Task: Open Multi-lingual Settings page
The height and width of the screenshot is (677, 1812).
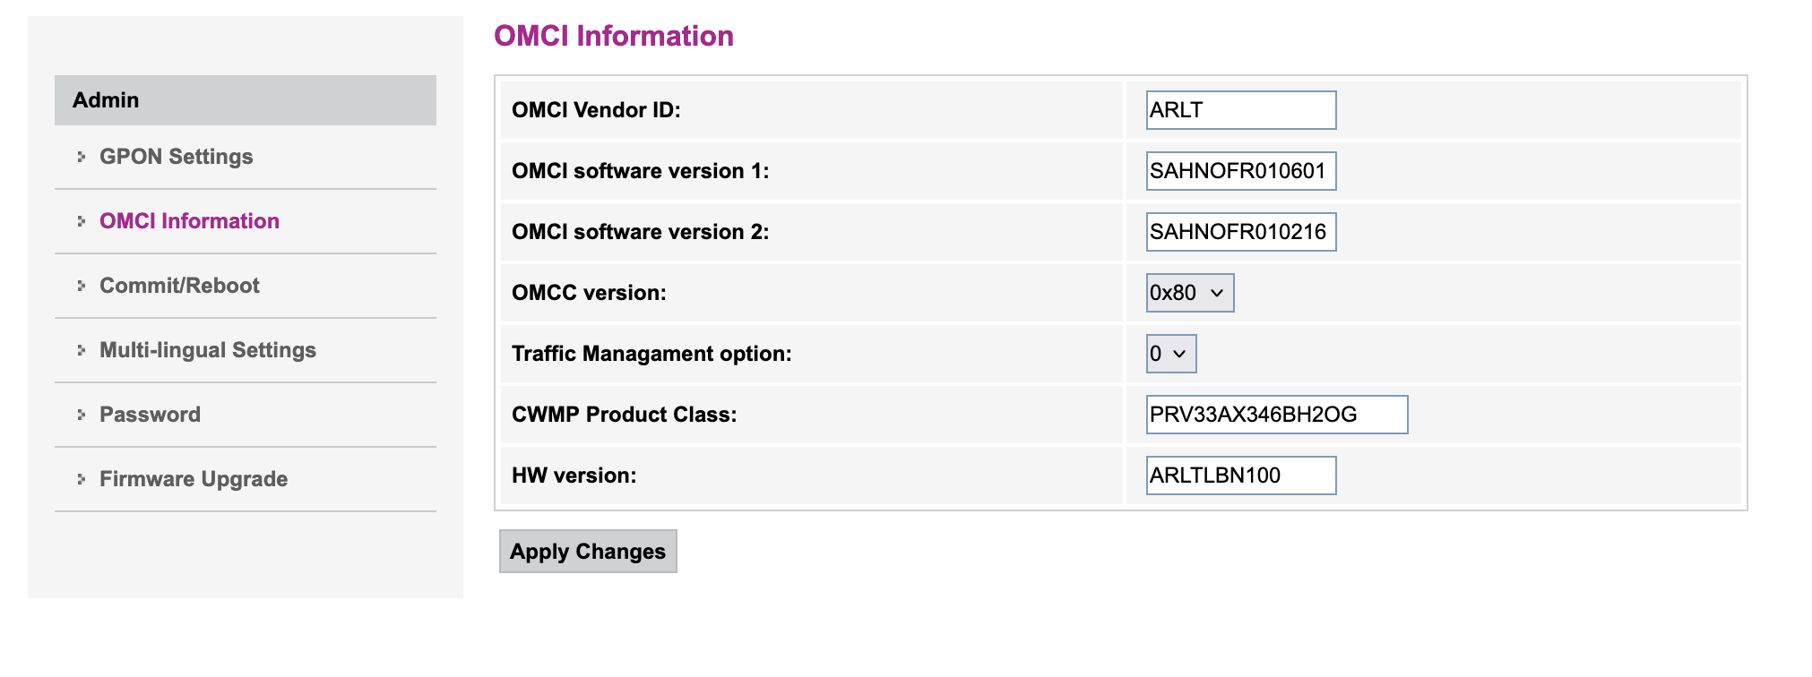Action: coord(207,350)
